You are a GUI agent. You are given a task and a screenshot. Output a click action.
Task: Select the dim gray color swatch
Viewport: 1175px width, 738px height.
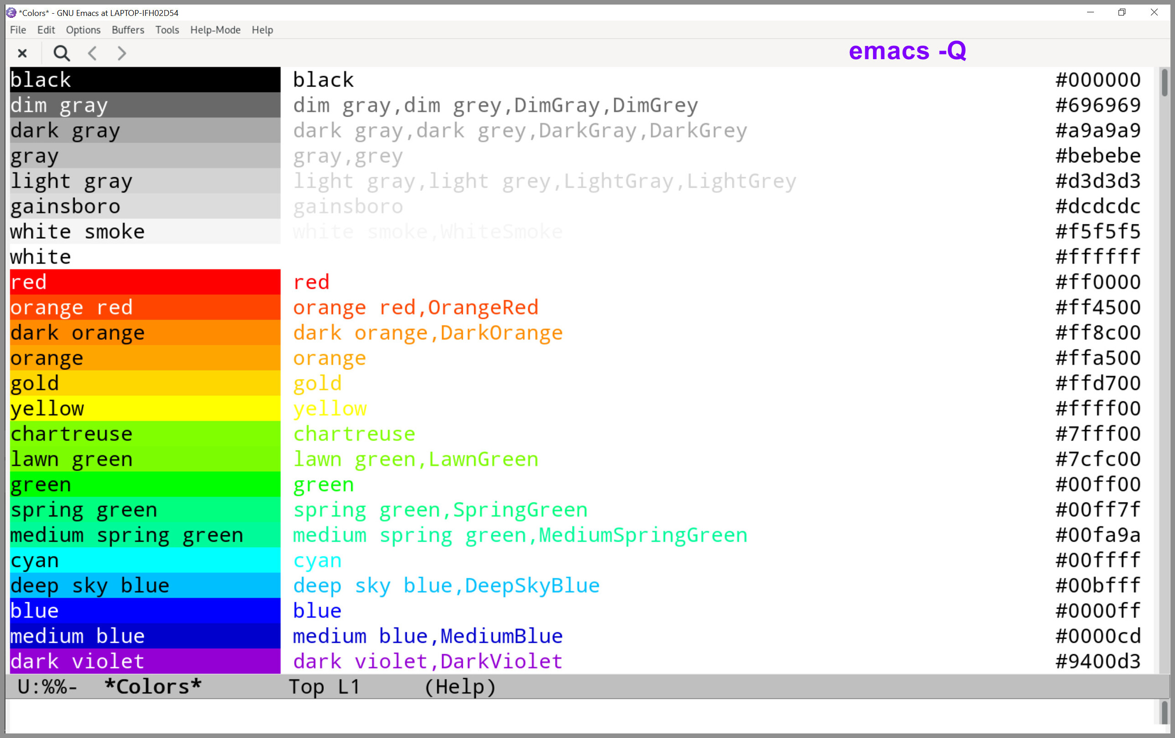pyautogui.click(x=145, y=105)
